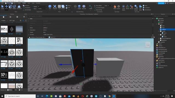
Task: Apply the Negate solid modeling operation
Action: click(x=79, y=7)
